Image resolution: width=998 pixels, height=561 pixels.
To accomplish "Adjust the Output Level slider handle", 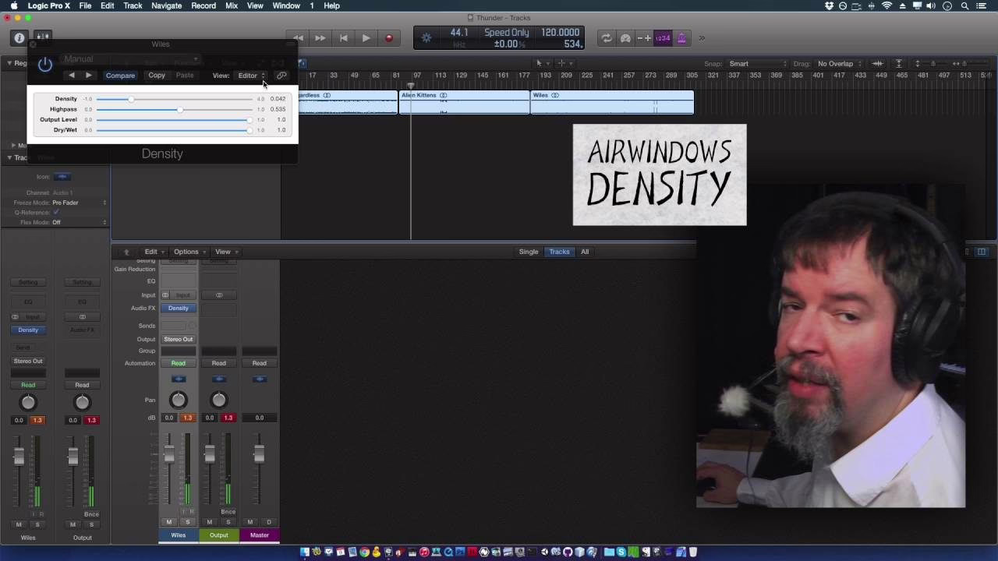I will click(x=249, y=120).
